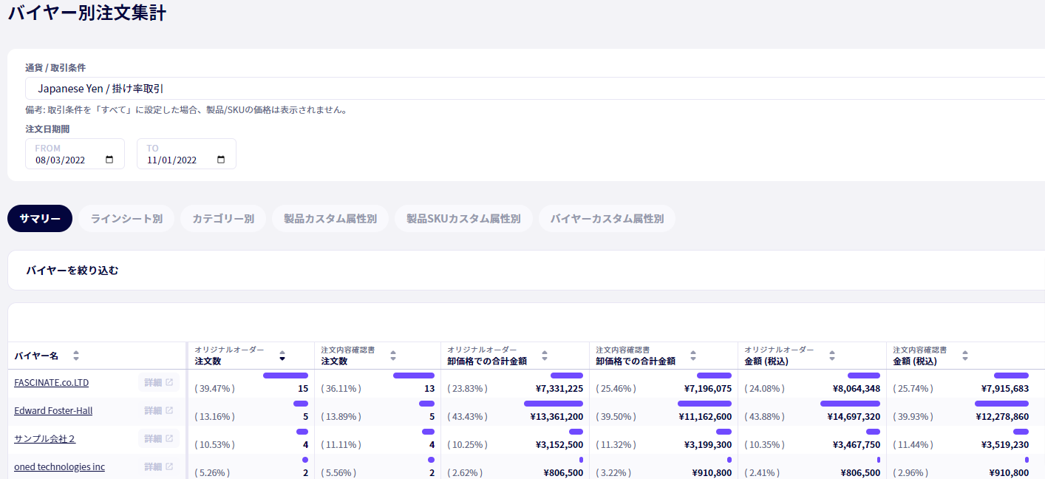Click the ¥7,331,225 amount cell
The width and height of the screenshot is (1045, 479).
pos(559,388)
